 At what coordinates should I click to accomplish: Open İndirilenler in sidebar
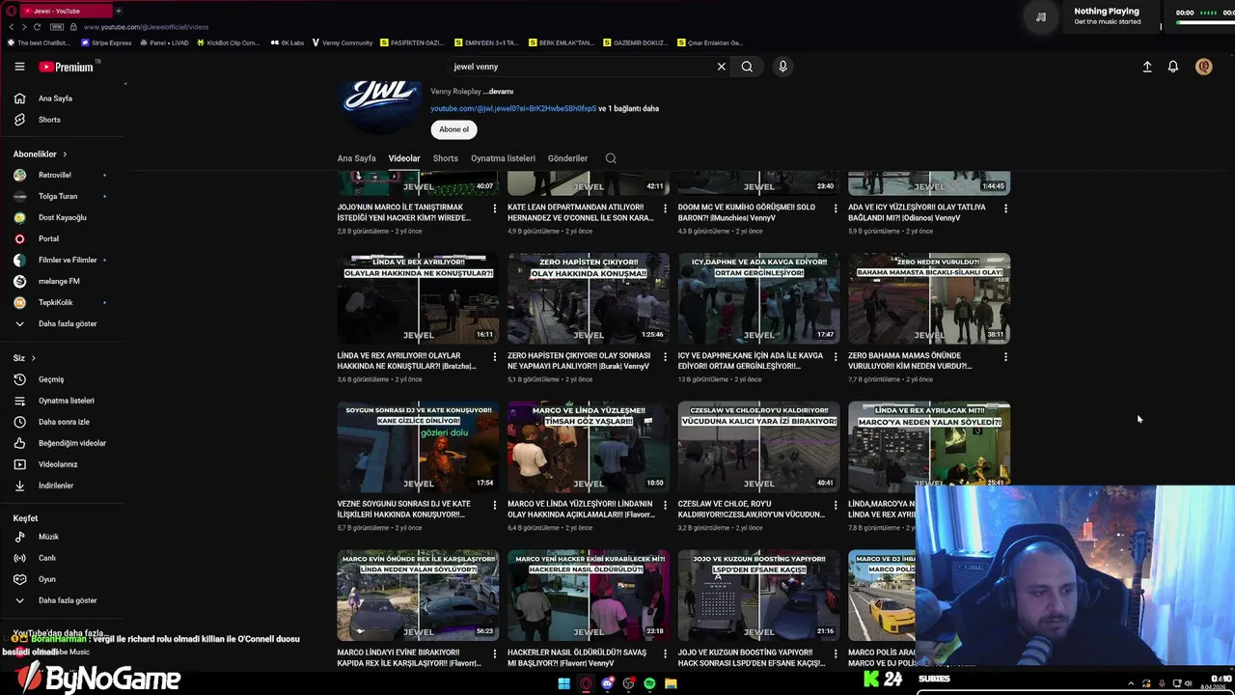[64, 486]
